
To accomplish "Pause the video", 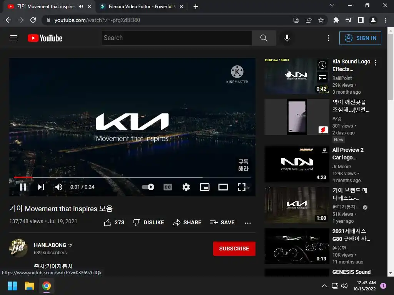I will pos(23,187).
